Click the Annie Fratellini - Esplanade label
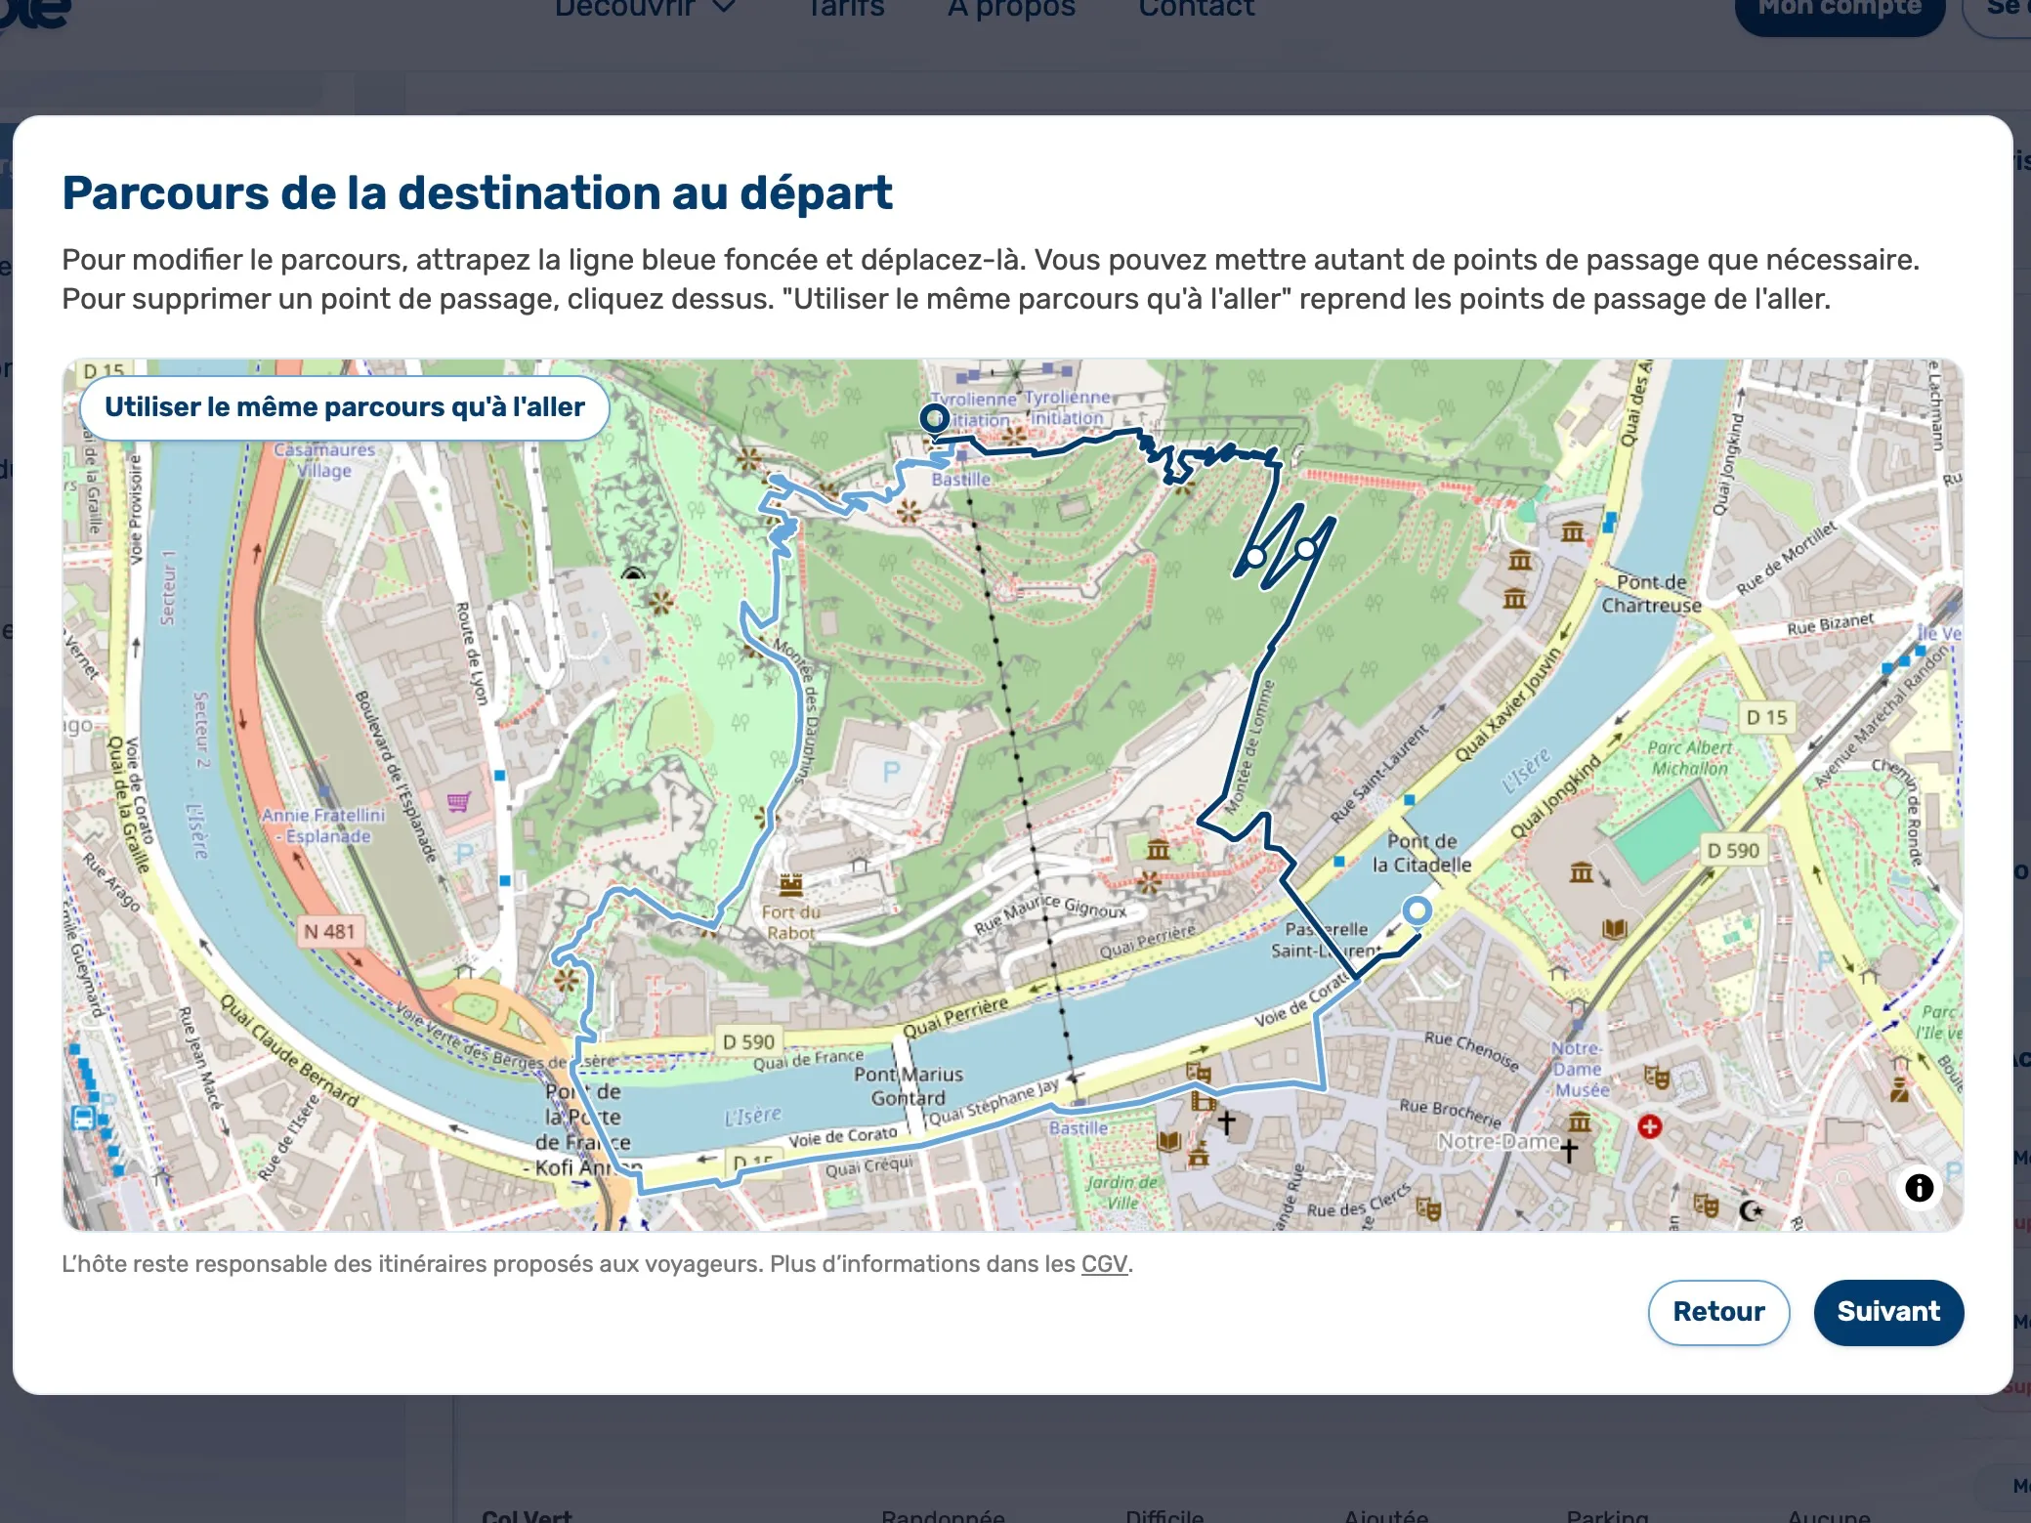Image resolution: width=2031 pixels, height=1523 pixels. [x=323, y=825]
